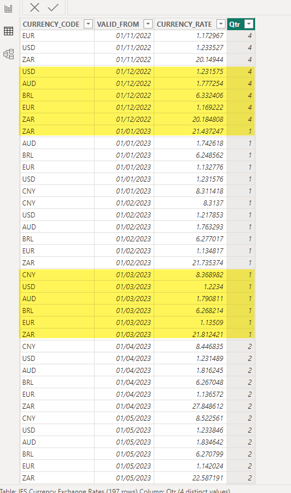Click highlighted rate value 1.790811
This screenshot has height=493, width=291.
point(210,299)
